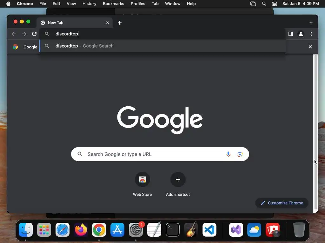Click the address bar text field
Image resolution: width=325 pixels, height=243 pixels.
point(162,34)
